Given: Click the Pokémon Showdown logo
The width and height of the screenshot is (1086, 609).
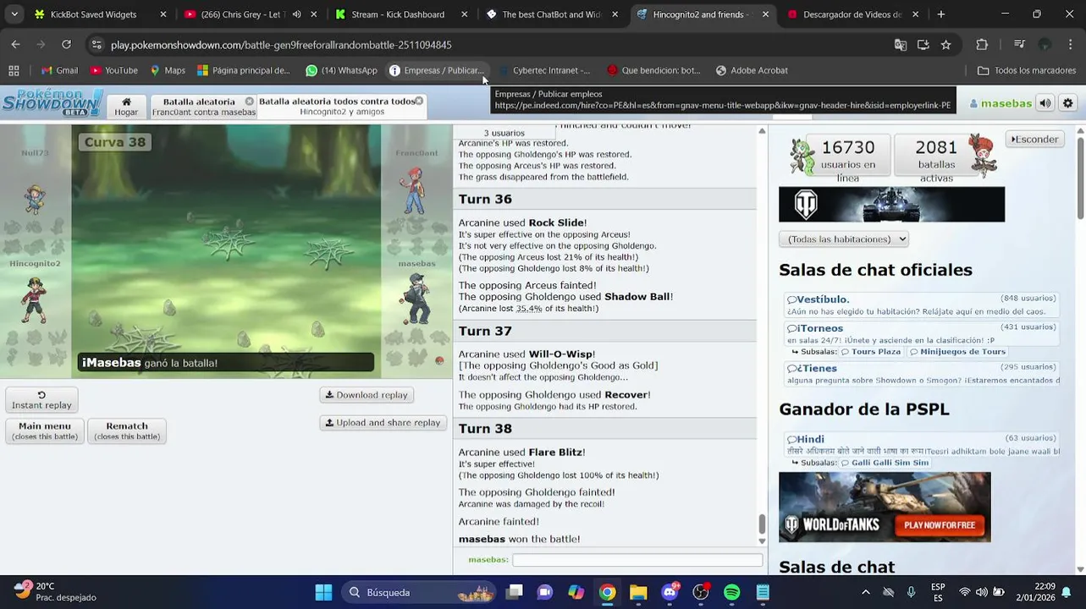Looking at the screenshot, I should click(x=52, y=103).
